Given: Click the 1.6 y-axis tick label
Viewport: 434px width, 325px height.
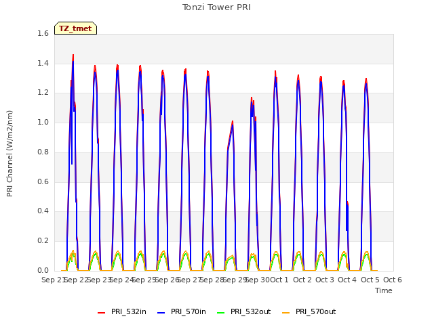Looking at the screenshot, I should point(43,34).
